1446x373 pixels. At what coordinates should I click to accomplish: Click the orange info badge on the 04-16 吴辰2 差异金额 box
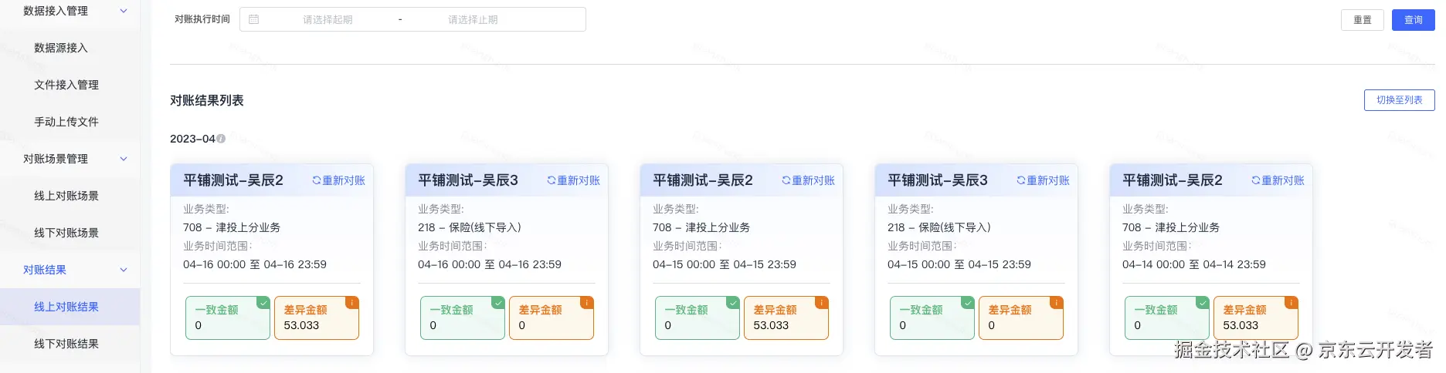coord(352,303)
